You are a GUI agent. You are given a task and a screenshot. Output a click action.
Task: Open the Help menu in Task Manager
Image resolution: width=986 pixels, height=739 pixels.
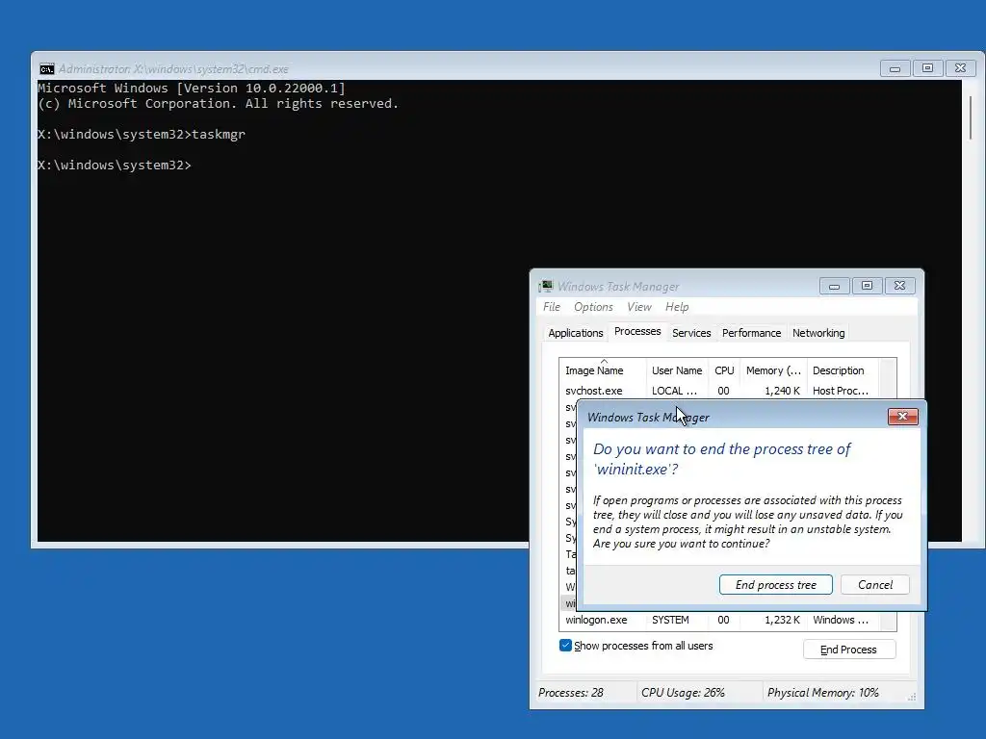pyautogui.click(x=677, y=307)
